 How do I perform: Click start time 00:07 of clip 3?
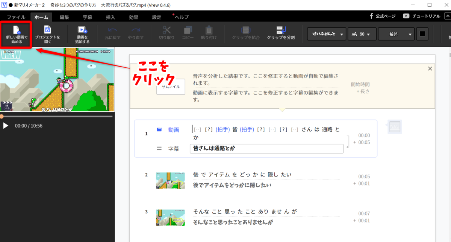[364, 213]
